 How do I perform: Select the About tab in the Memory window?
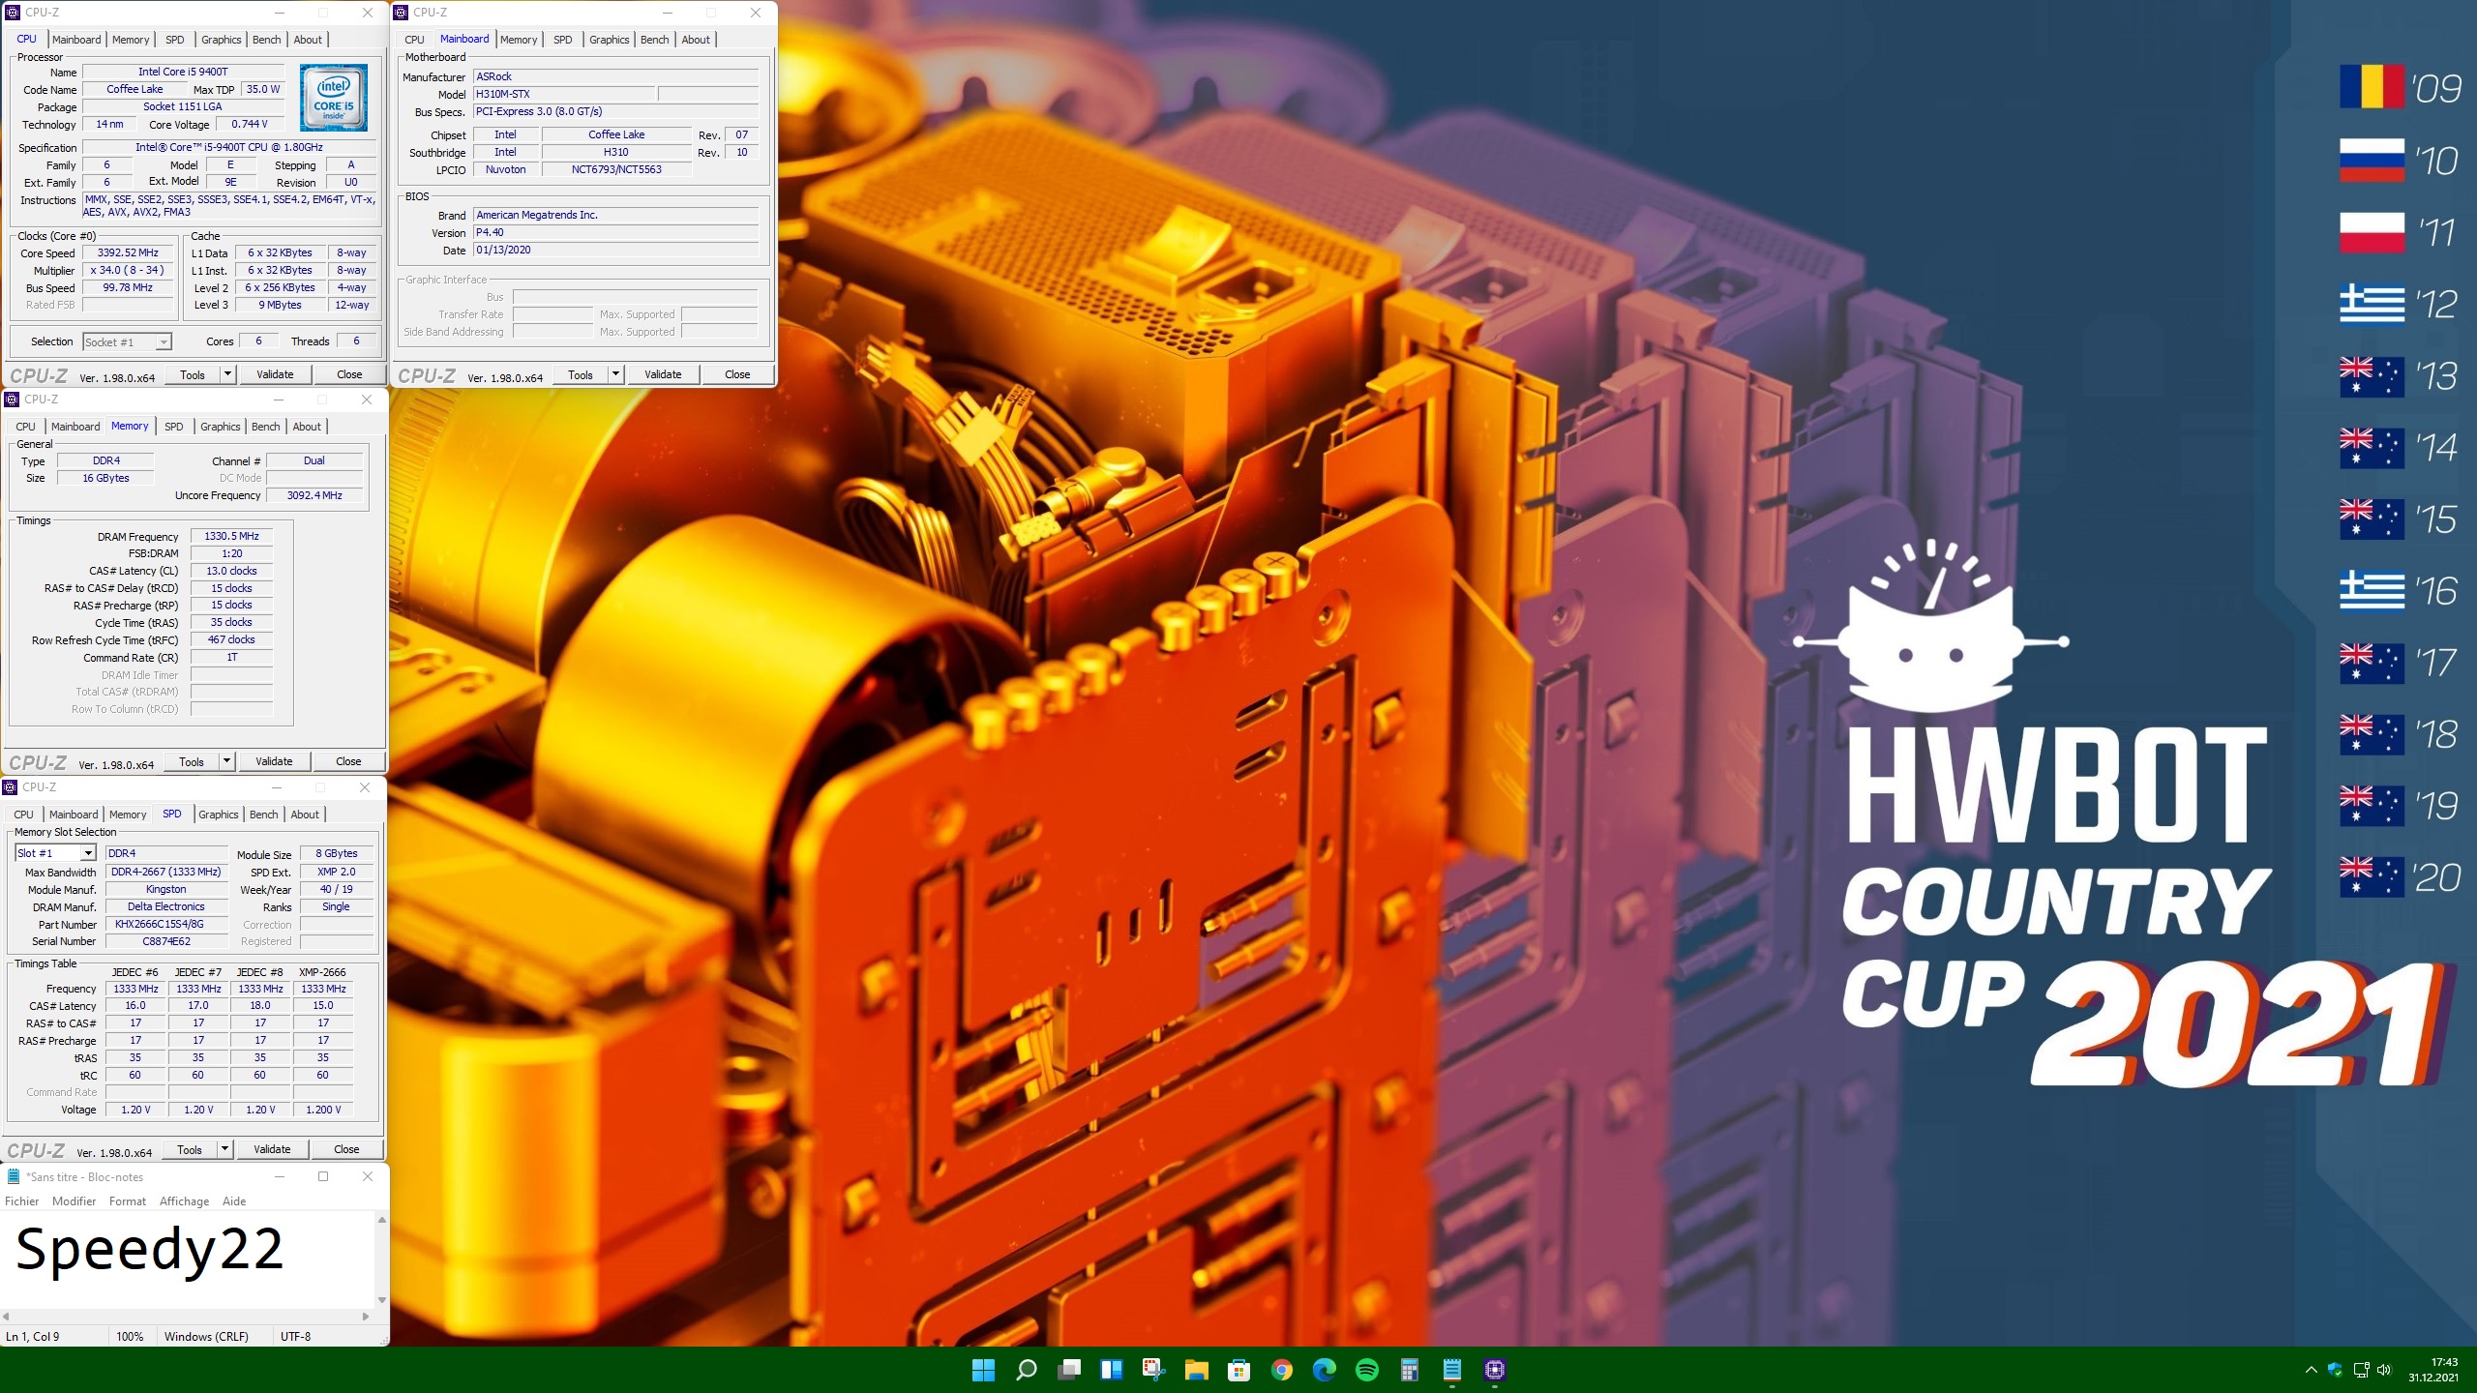tap(307, 427)
